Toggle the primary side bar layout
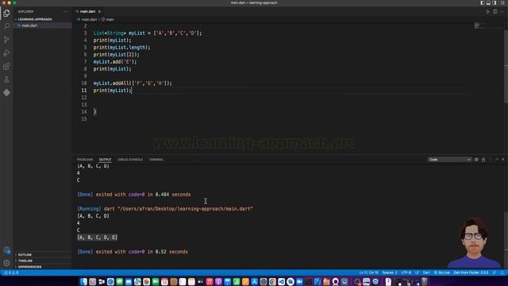This screenshot has width=508, height=286. pyautogui.click(x=483, y=2)
